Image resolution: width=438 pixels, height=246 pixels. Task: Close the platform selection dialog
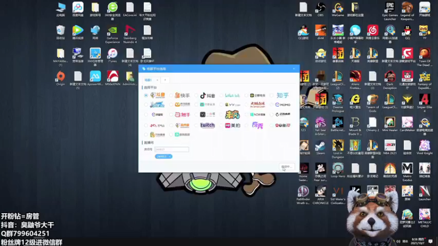pos(293,69)
